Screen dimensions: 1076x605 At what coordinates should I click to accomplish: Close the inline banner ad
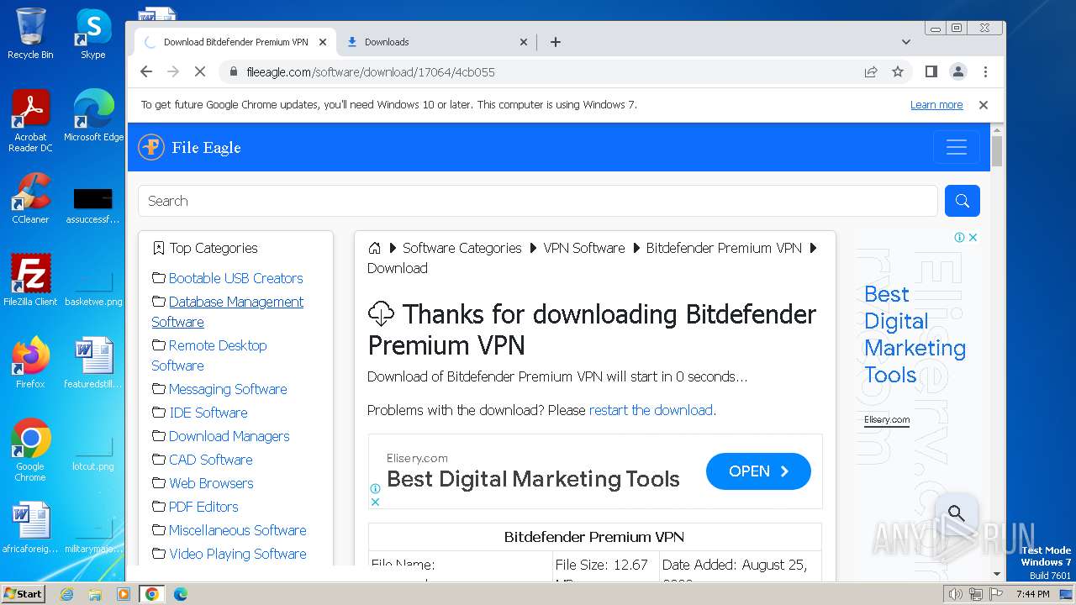click(x=375, y=502)
